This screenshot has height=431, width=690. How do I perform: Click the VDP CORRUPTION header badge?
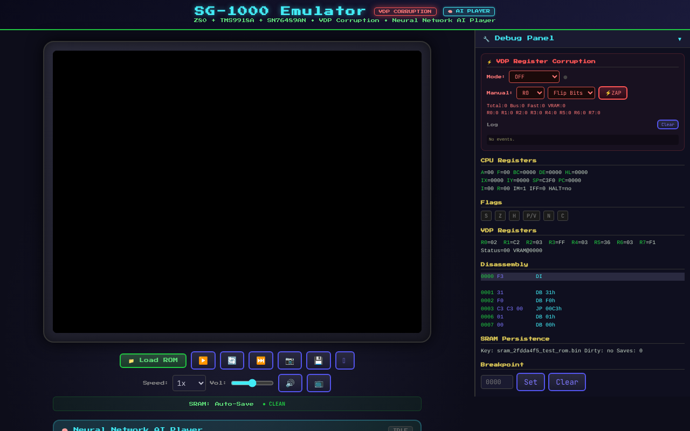(x=405, y=11)
